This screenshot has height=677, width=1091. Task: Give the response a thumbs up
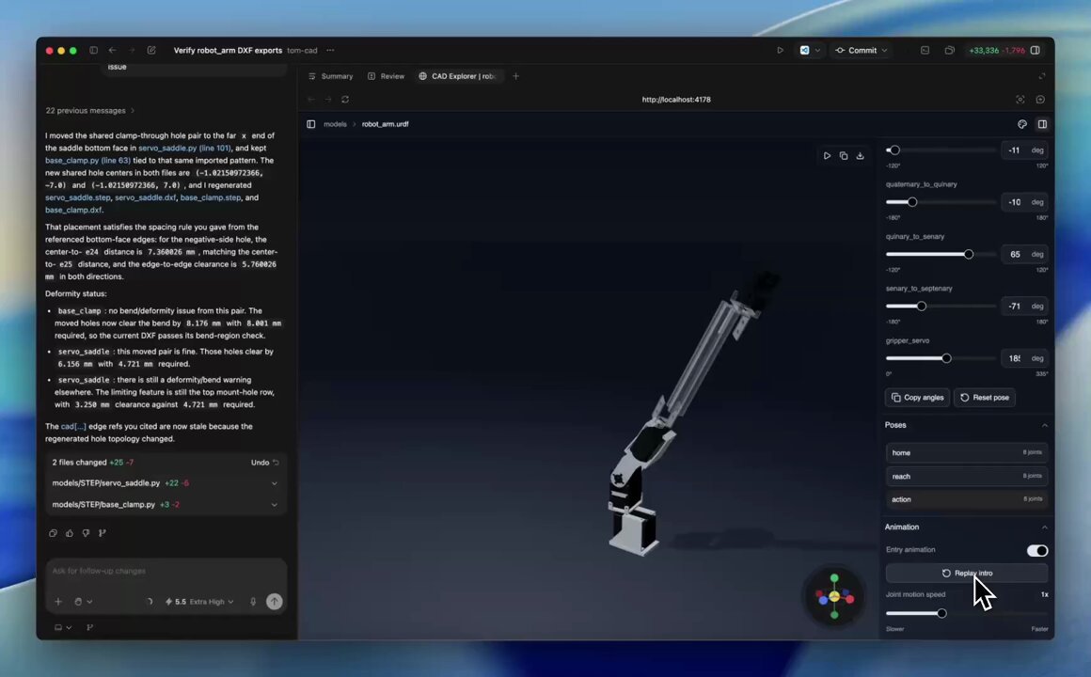coord(70,533)
